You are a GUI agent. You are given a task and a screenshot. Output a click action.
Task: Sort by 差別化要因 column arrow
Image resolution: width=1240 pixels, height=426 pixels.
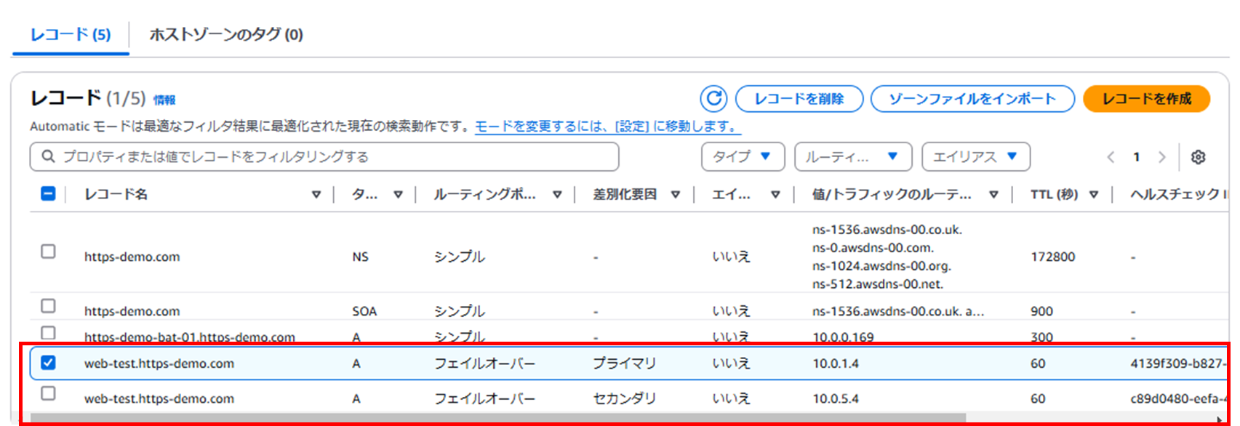coord(676,195)
